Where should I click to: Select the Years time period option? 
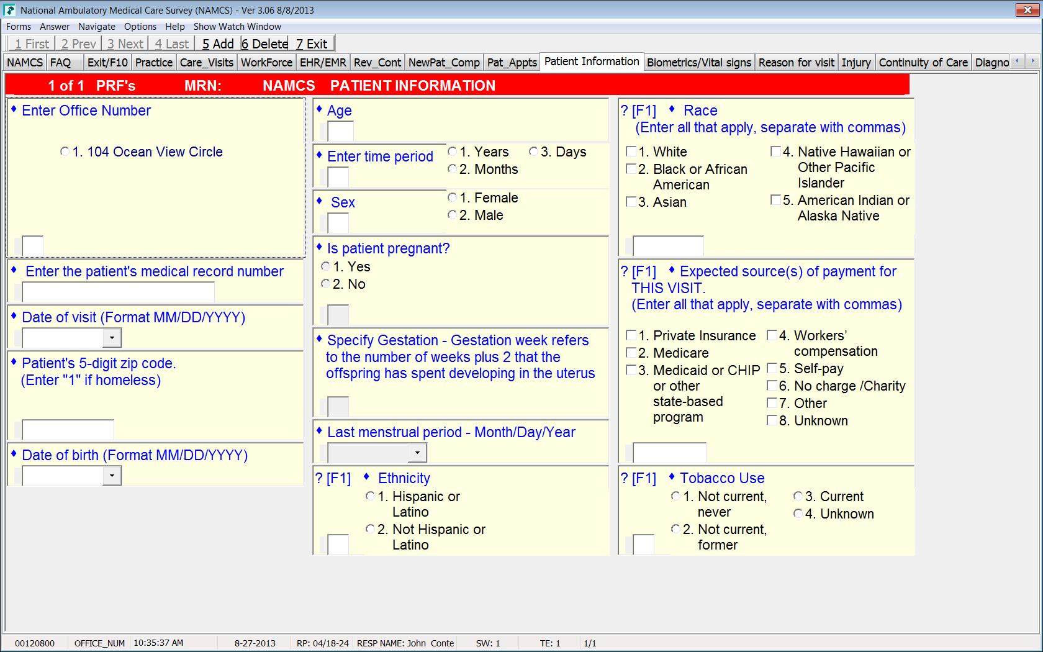(x=453, y=152)
